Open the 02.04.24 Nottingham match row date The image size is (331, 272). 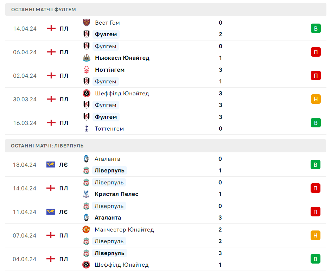tap(25, 76)
